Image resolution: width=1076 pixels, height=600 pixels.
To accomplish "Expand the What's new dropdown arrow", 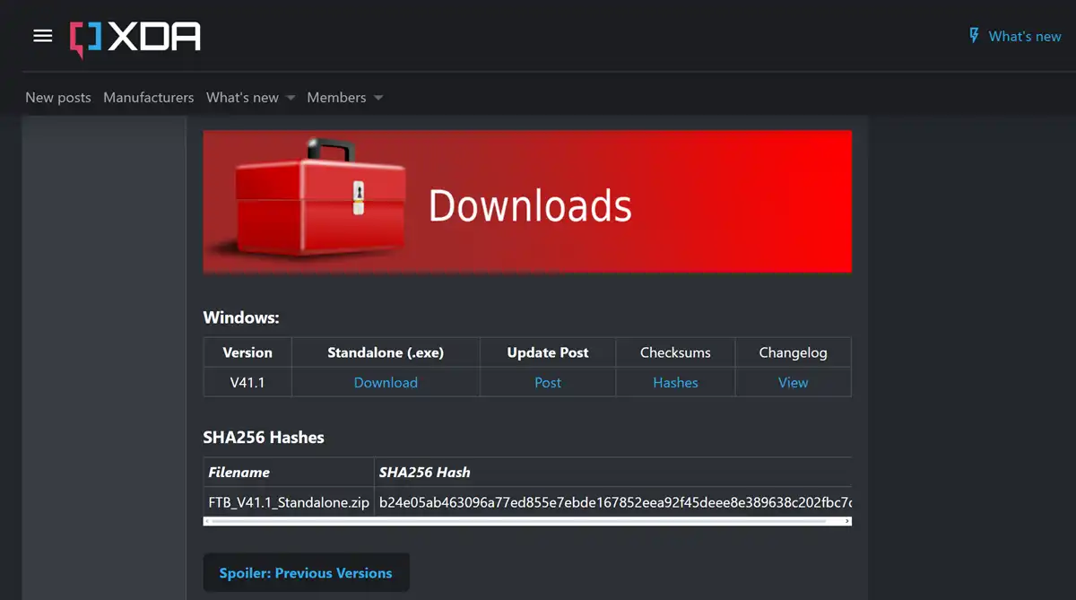I will 291,98.
